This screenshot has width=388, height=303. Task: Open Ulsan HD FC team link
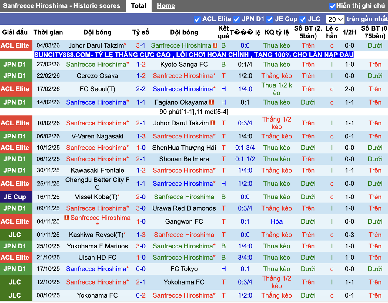[97, 258]
